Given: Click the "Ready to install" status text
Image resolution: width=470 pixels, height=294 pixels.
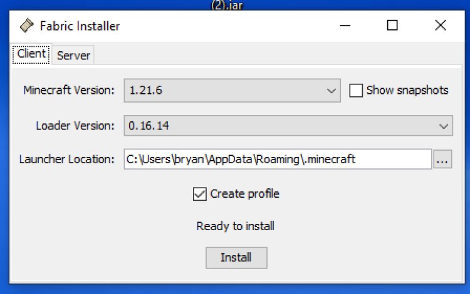Looking at the screenshot, I should point(235,226).
